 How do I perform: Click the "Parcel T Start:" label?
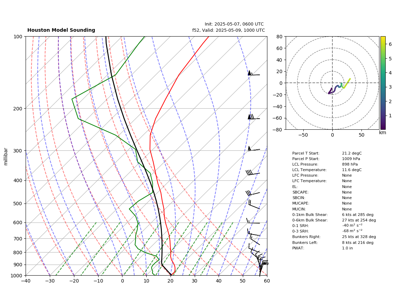point(305,153)
